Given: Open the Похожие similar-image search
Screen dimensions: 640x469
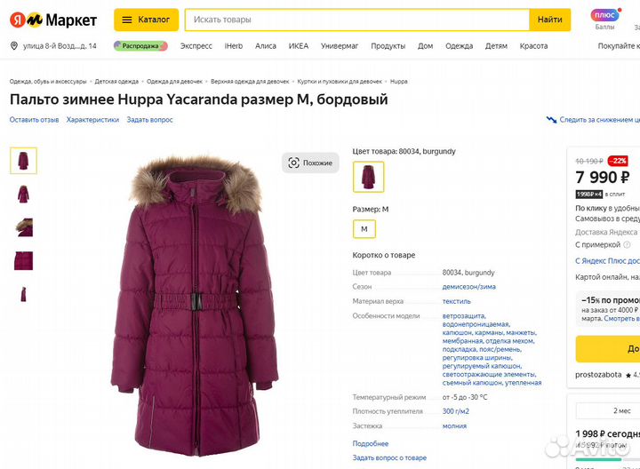Looking at the screenshot, I should [x=310, y=163].
